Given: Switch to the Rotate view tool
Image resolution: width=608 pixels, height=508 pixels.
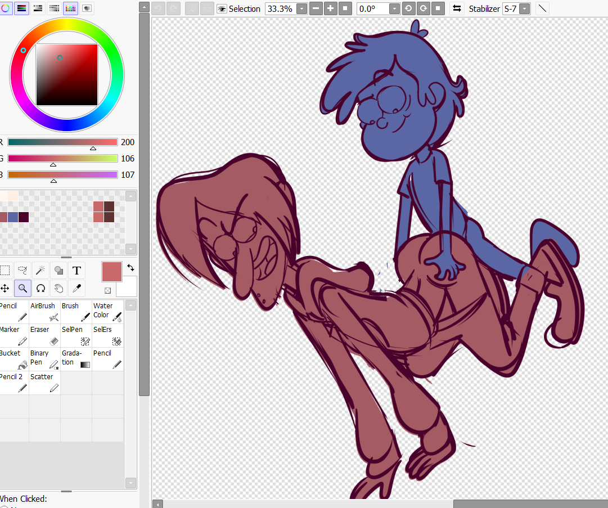Looking at the screenshot, I should [40, 289].
